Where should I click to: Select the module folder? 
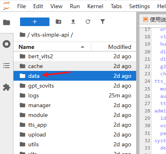coord(75,115)
